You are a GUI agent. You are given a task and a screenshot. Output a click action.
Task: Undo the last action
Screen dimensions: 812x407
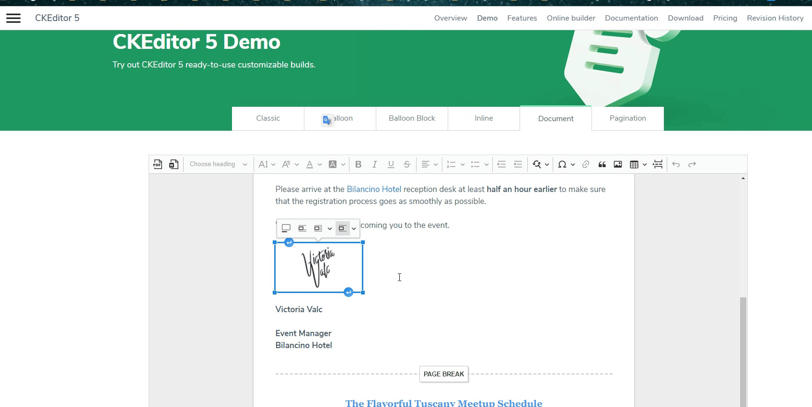pyautogui.click(x=676, y=164)
